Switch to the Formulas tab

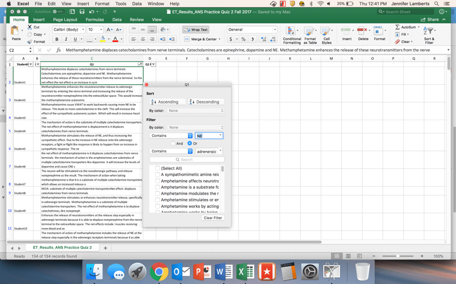95,20
